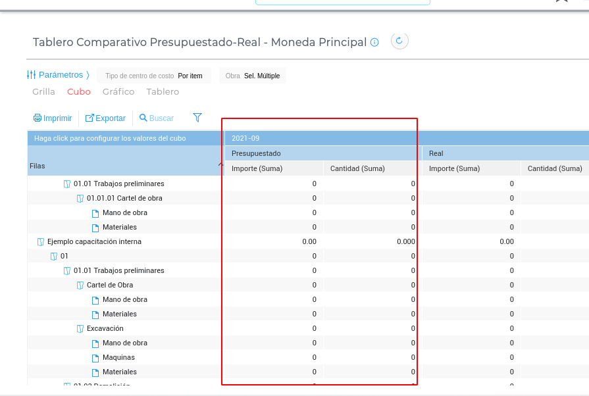Image resolution: width=589 pixels, height=396 pixels.
Task: Collapse Ejemplo capacitación interna node
Action: click(x=40, y=242)
